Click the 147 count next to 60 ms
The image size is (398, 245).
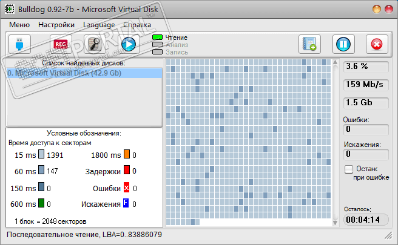click(x=52, y=171)
